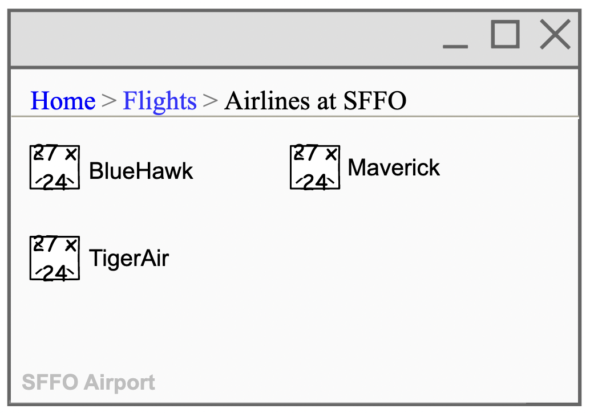Click the calendar icon beside Maverick
Screen dimensions: 590x413
click(x=314, y=167)
